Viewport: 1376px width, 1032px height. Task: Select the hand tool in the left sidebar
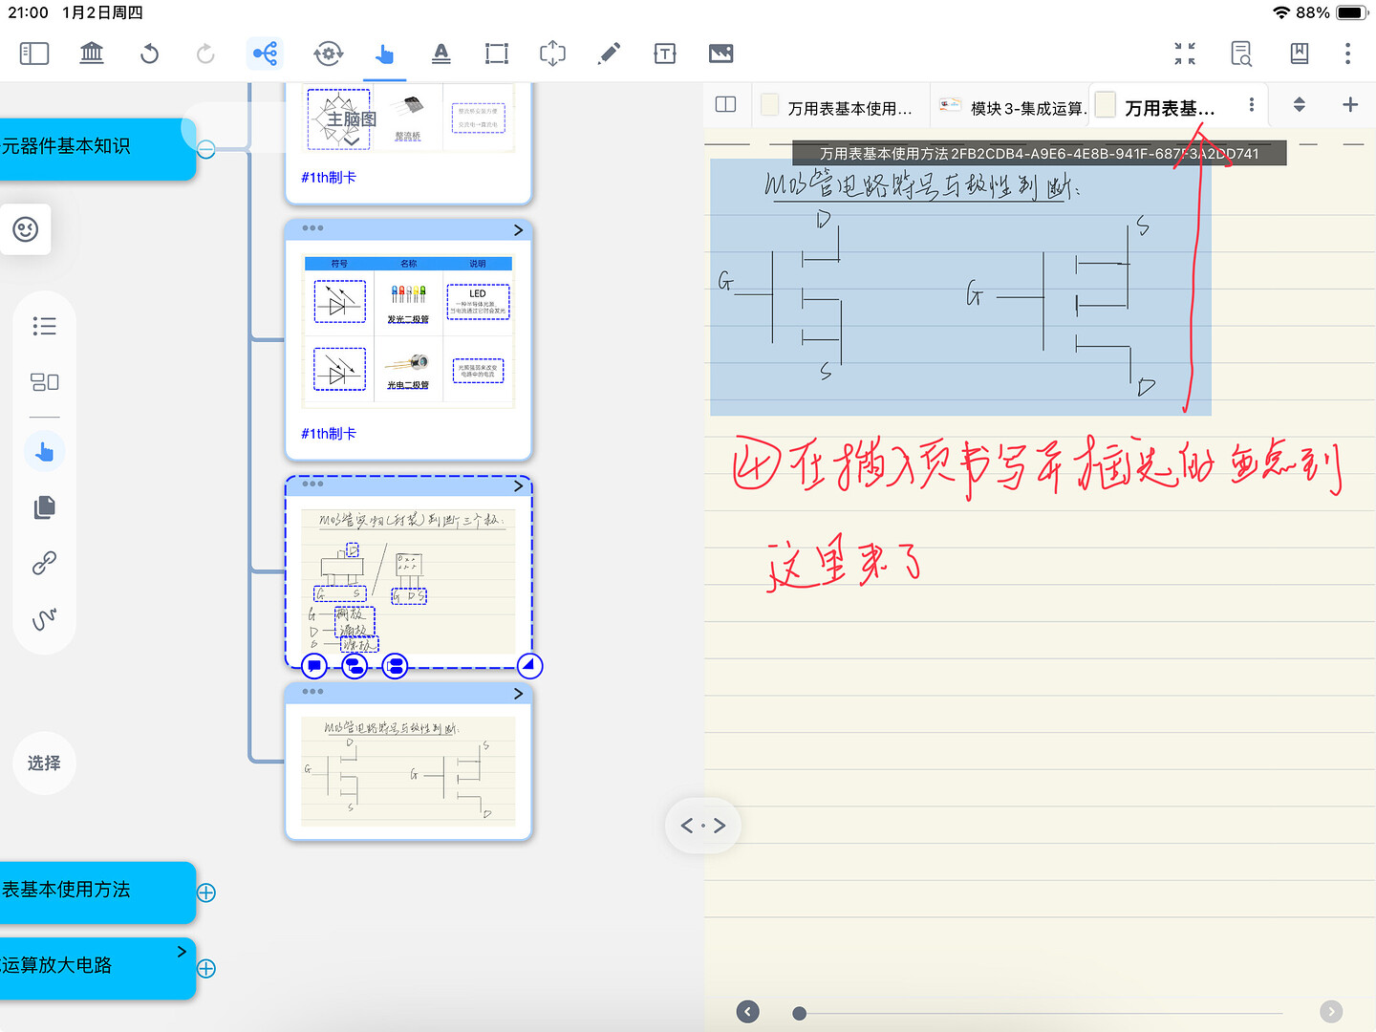coord(44,451)
